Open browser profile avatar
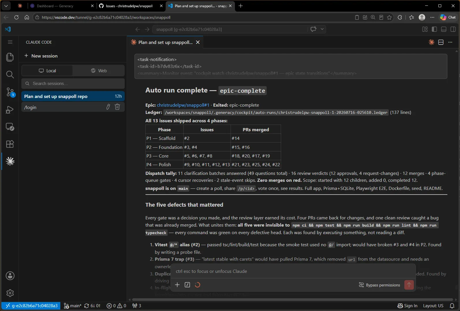 click(x=422, y=17)
